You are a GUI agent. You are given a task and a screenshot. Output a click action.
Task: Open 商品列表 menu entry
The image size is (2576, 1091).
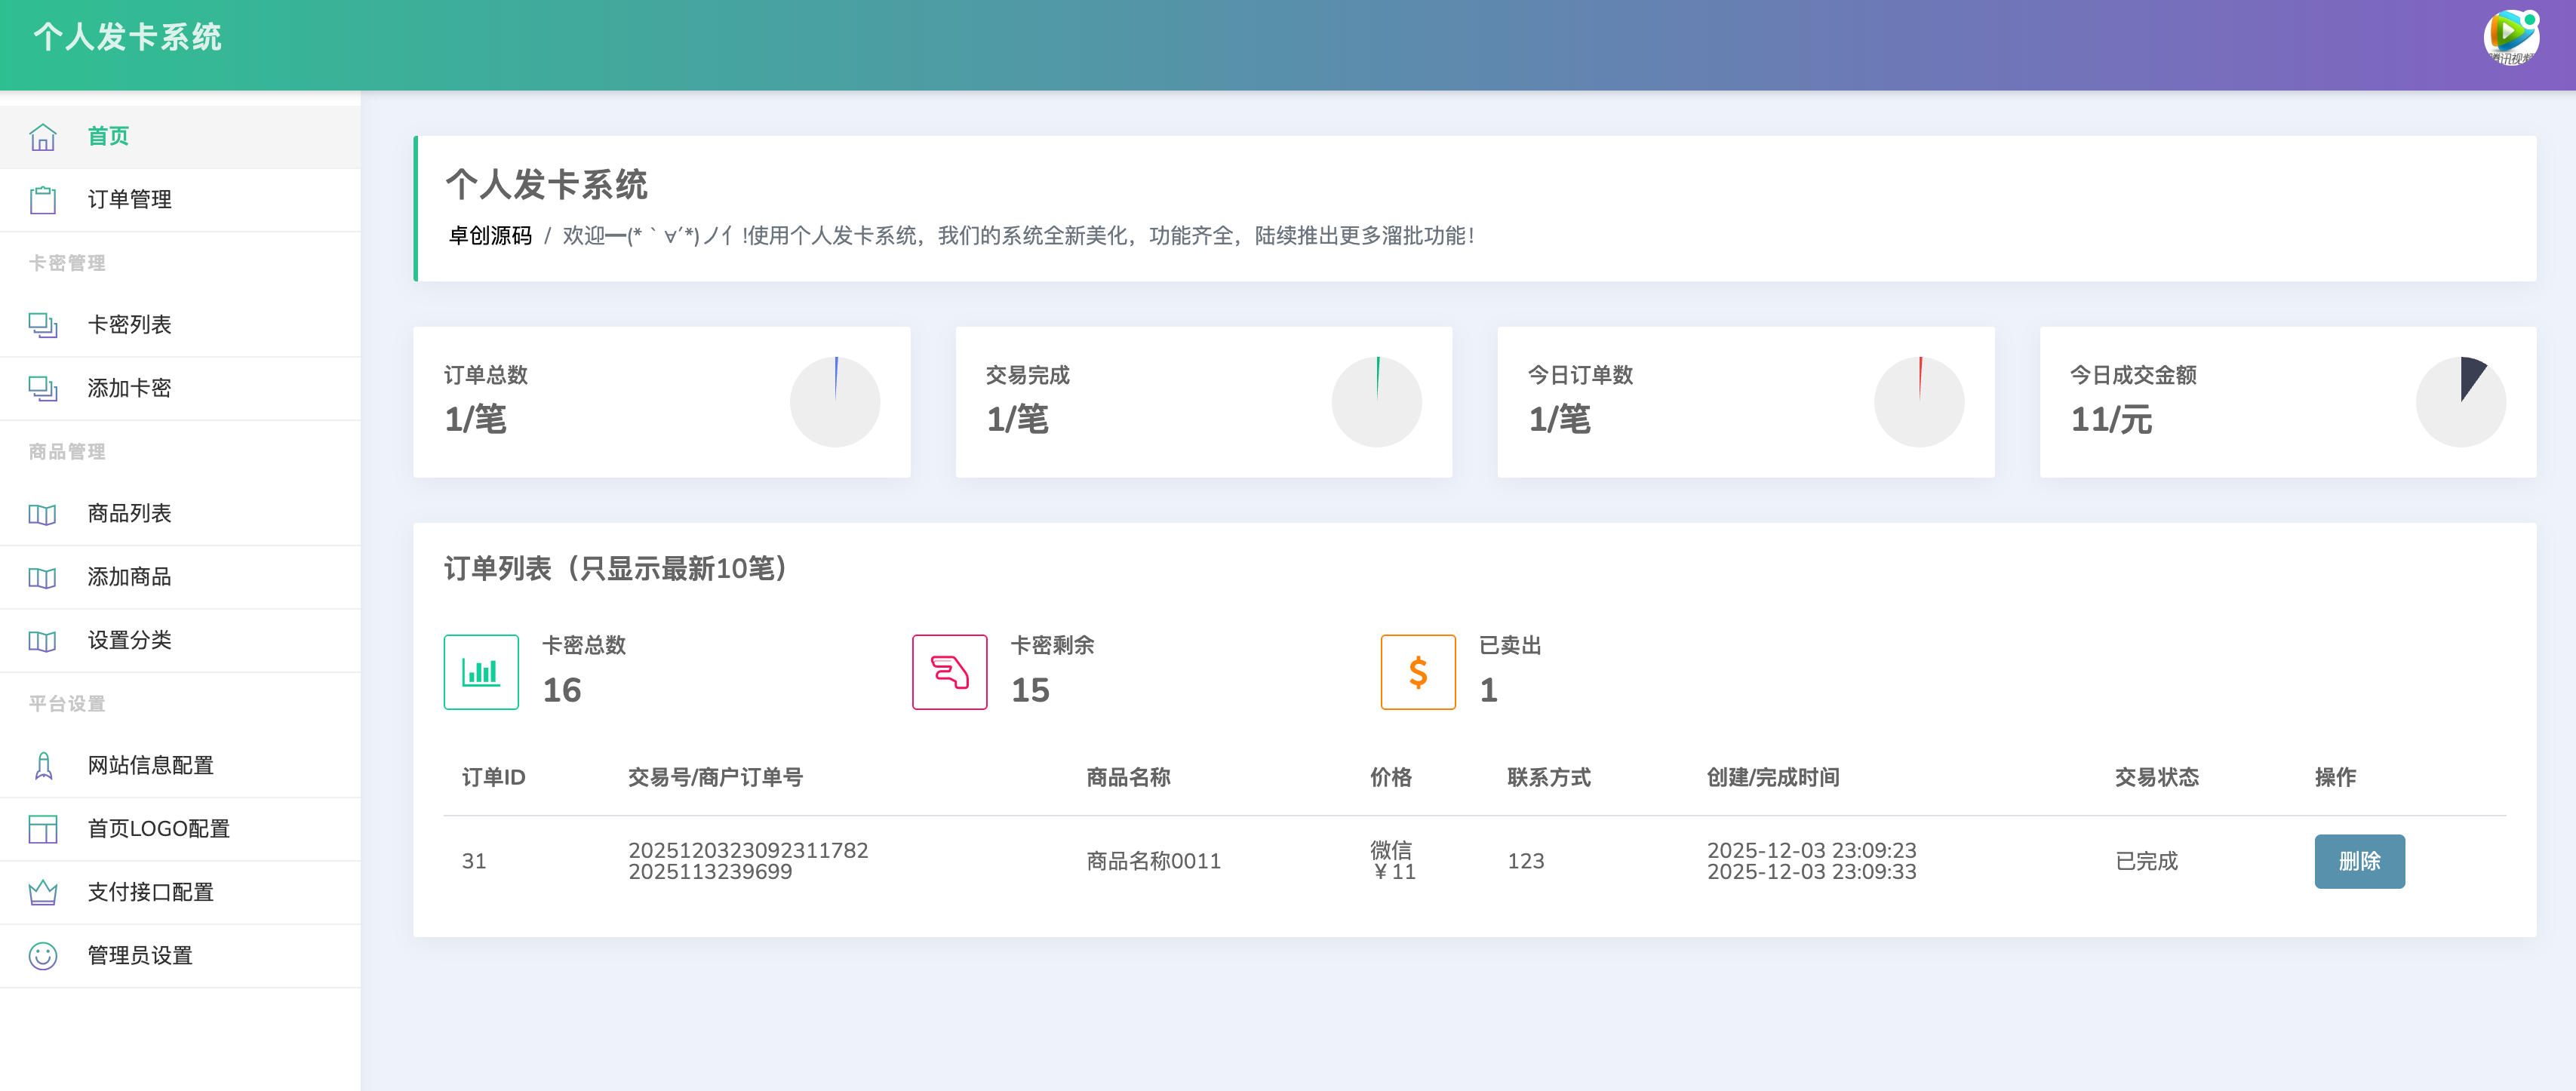180,514
